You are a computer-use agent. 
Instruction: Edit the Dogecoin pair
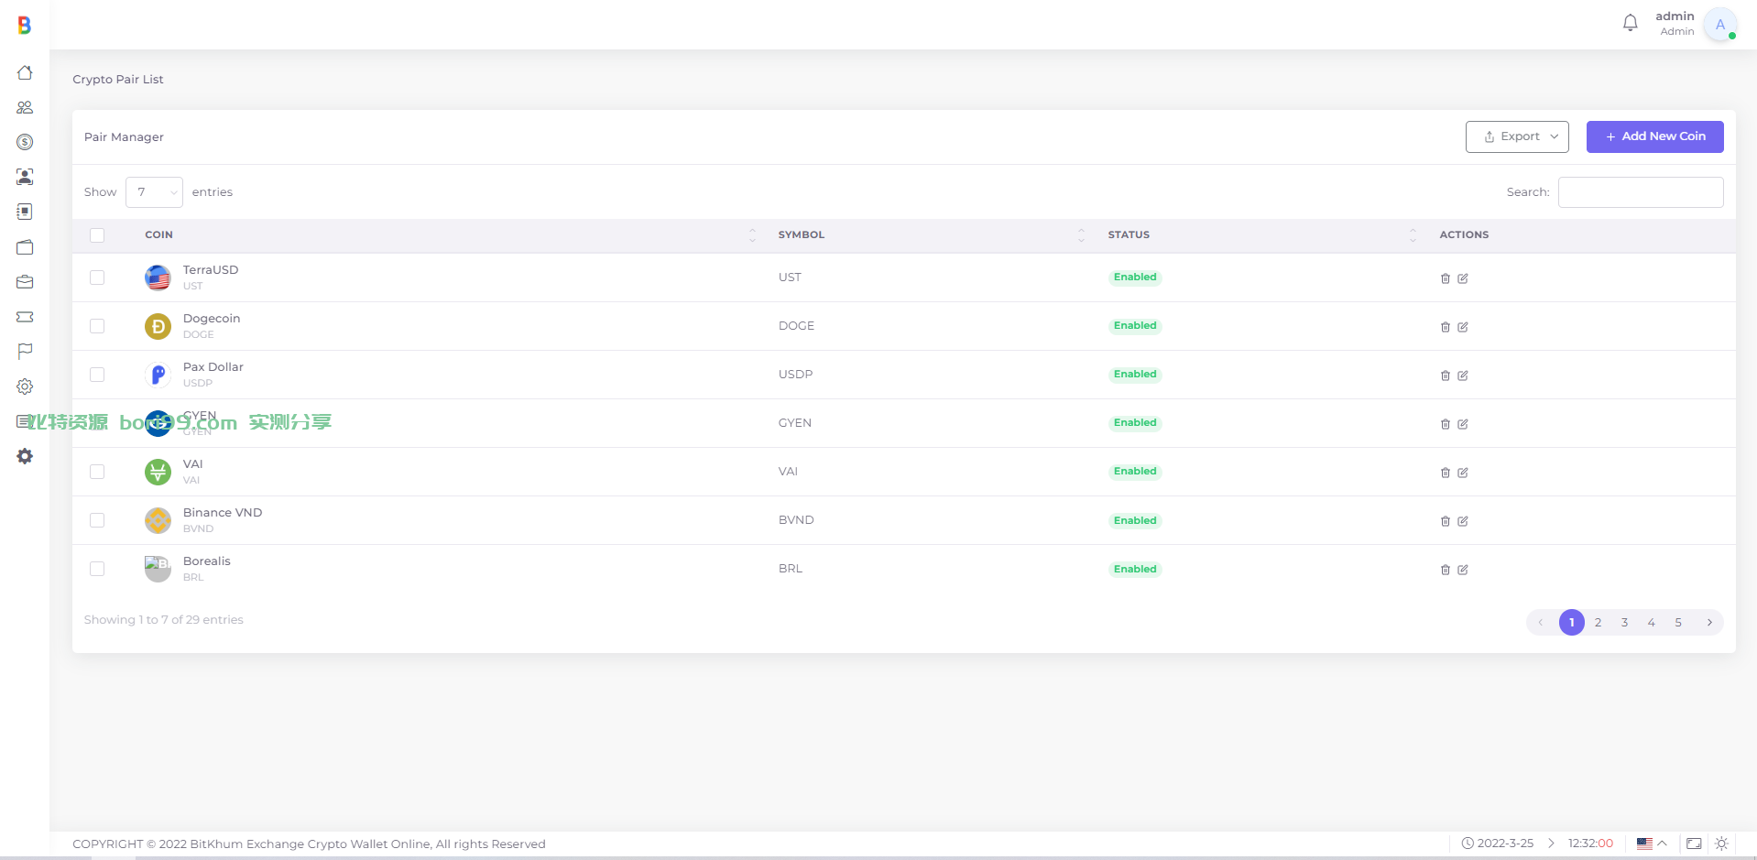[1463, 327]
